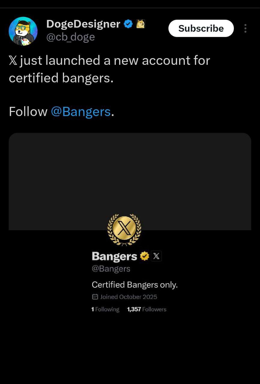Open the @Bangers mention link
The image size is (260, 384).
tap(81, 112)
